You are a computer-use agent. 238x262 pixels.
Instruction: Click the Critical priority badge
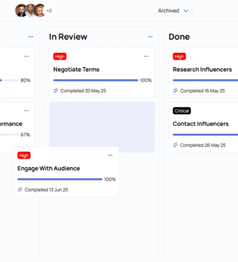pyautogui.click(x=182, y=111)
